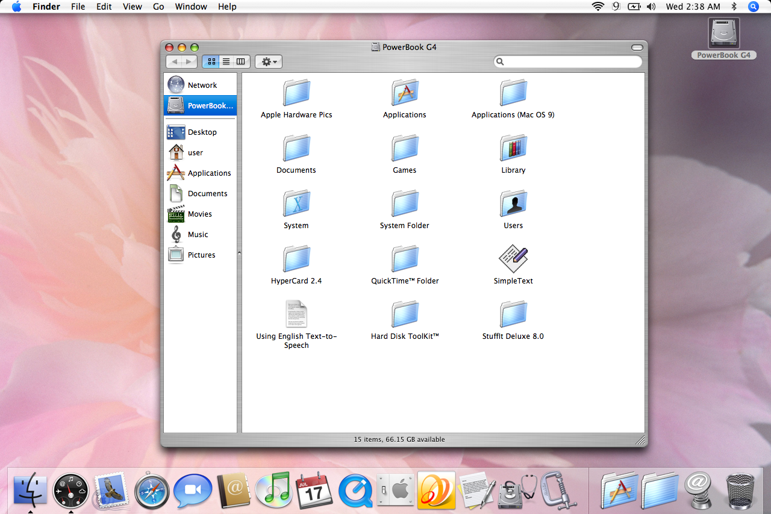Open the user home folder in sidebar
Viewport: 771px width, 514px height.
pyautogui.click(x=201, y=152)
